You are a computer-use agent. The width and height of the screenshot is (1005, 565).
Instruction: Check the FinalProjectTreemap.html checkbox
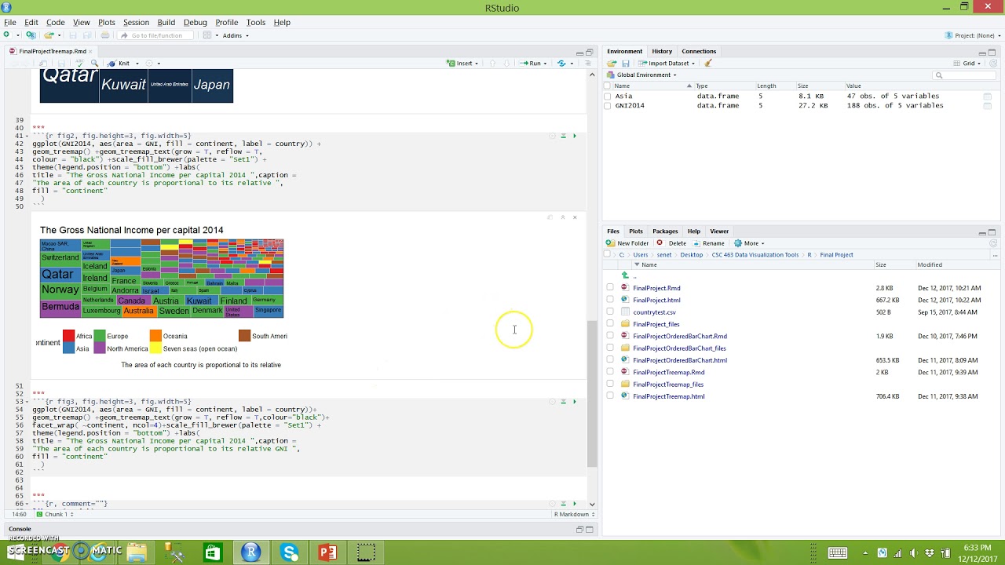610,396
